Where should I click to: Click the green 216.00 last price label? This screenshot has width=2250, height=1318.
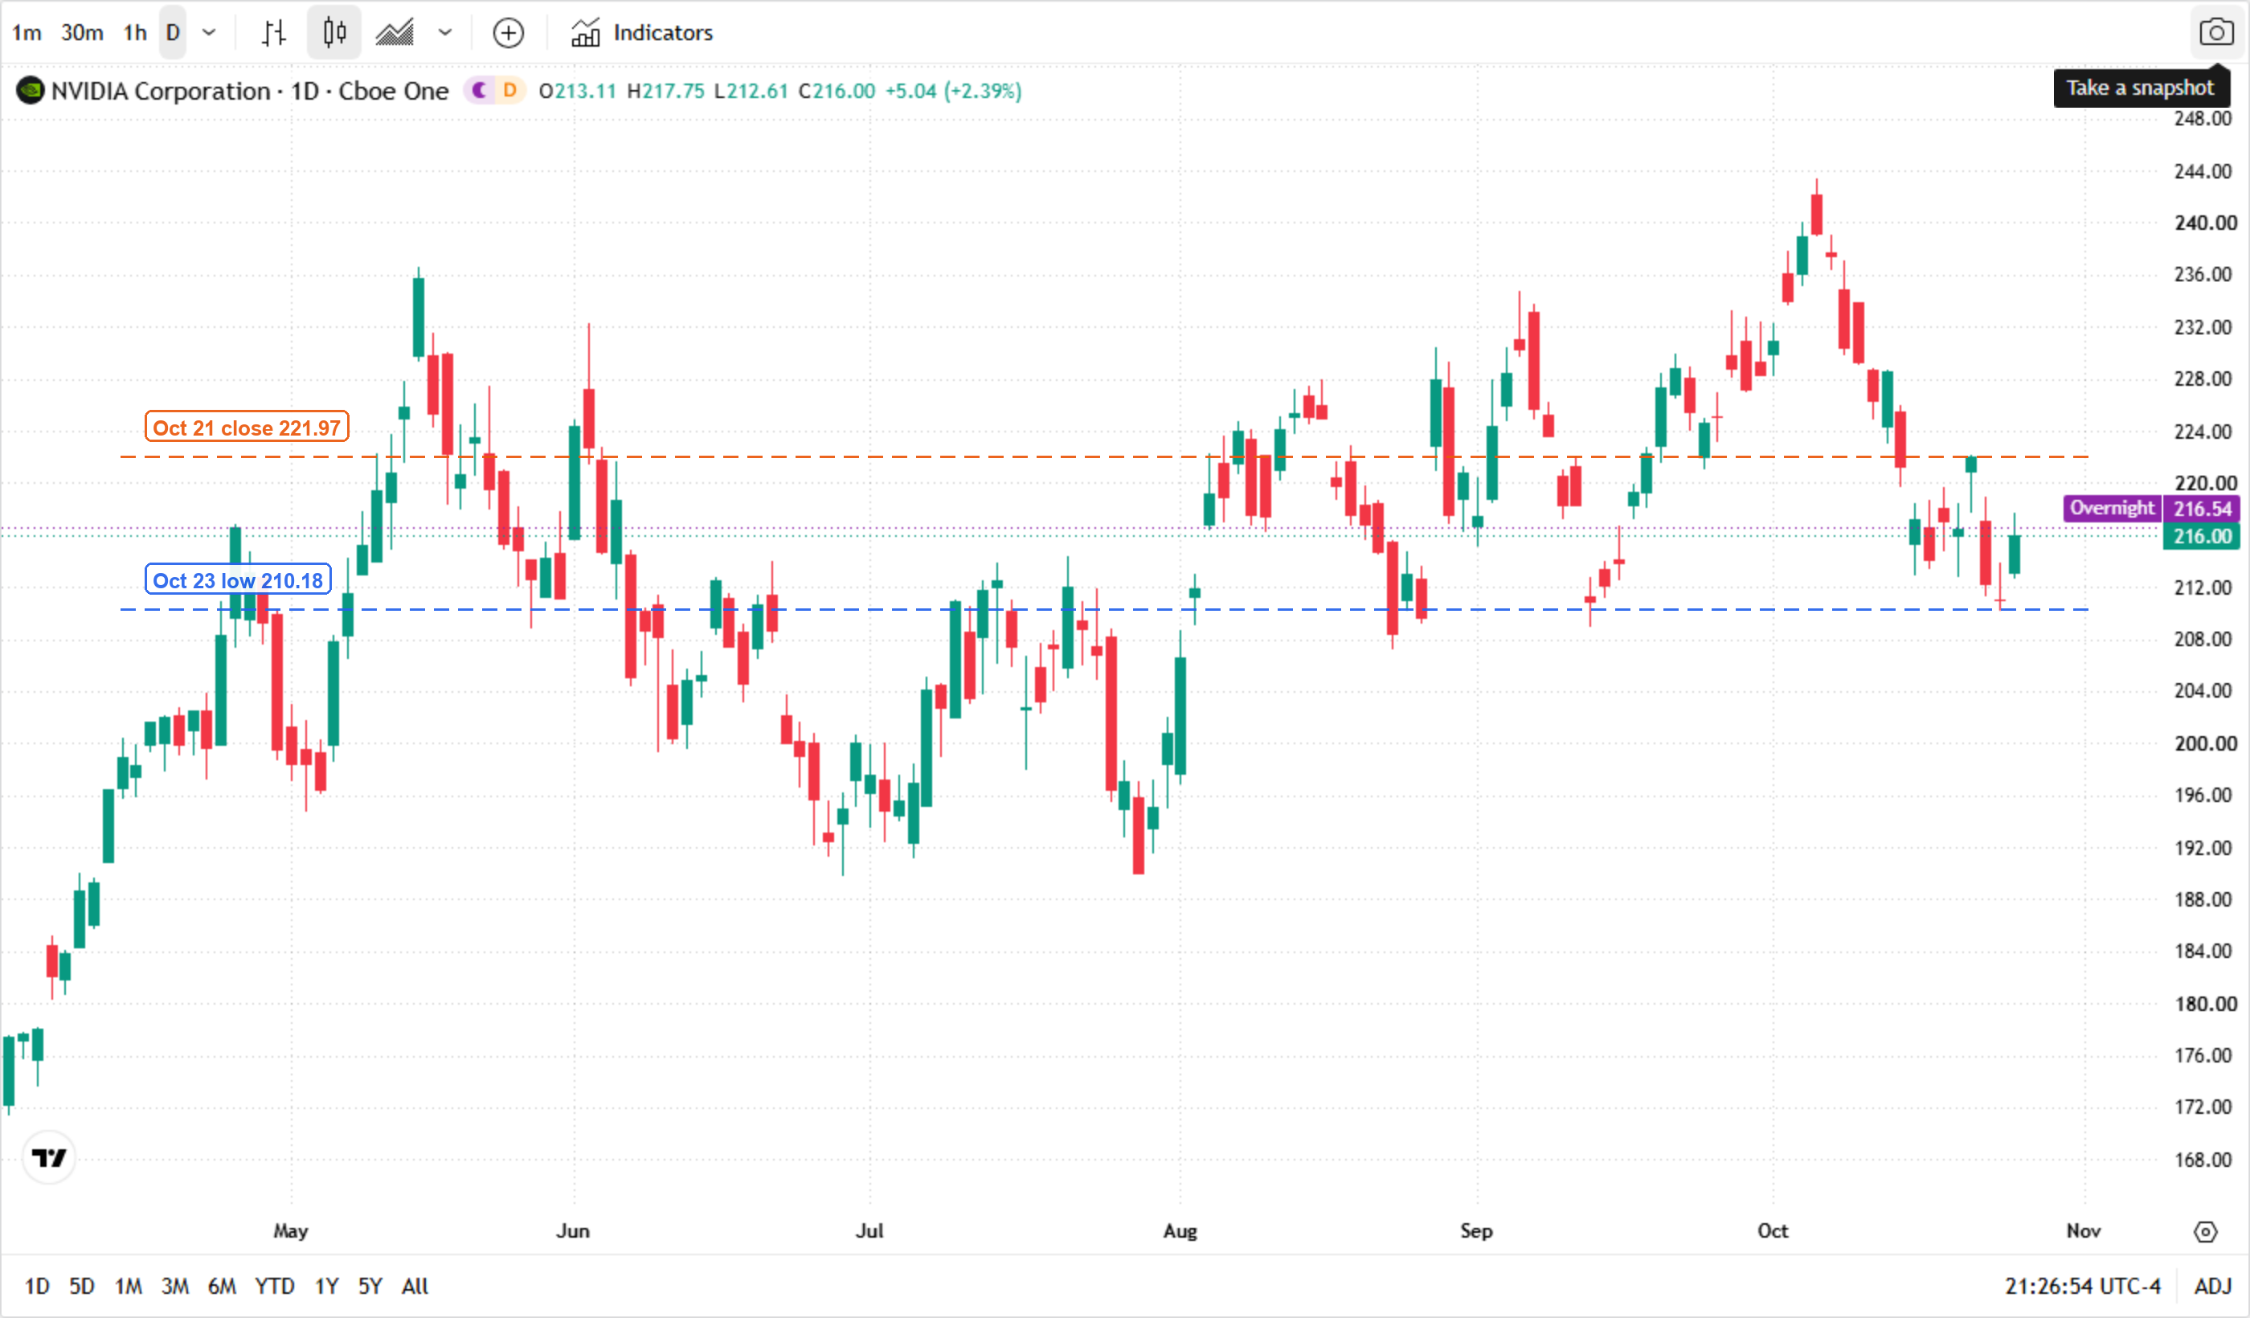coord(2203,537)
